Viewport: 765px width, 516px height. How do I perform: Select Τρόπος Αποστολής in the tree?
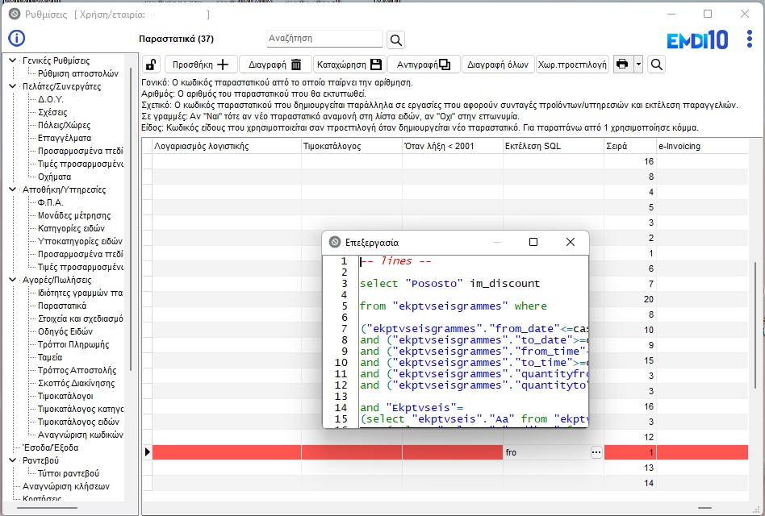[x=77, y=370]
